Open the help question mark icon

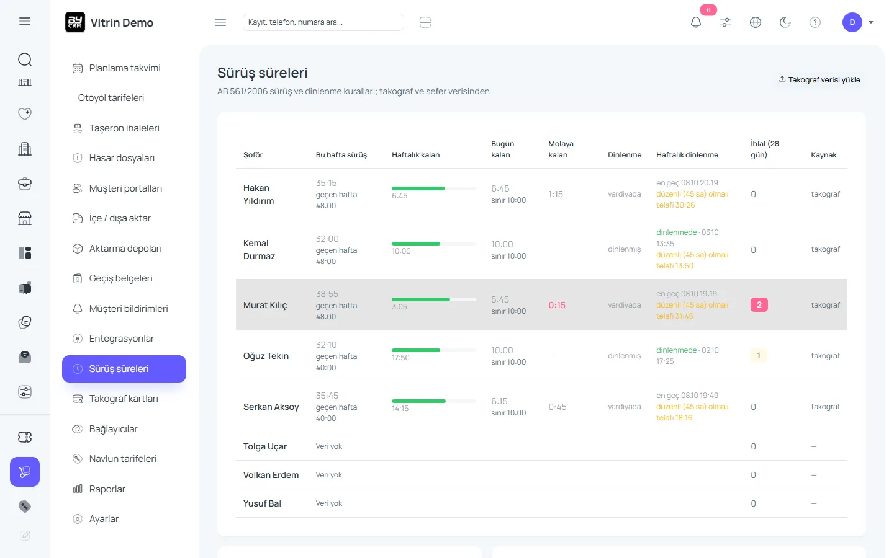[815, 22]
